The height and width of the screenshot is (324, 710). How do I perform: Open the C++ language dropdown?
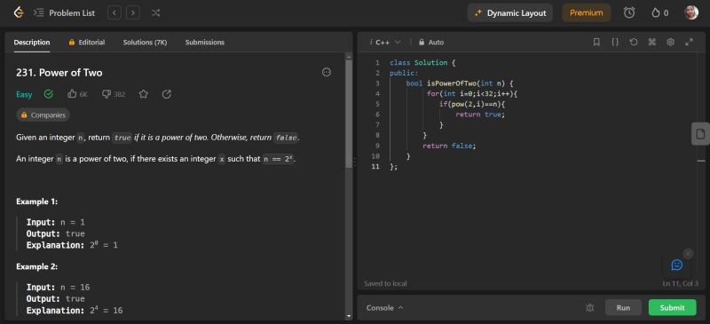(386, 42)
